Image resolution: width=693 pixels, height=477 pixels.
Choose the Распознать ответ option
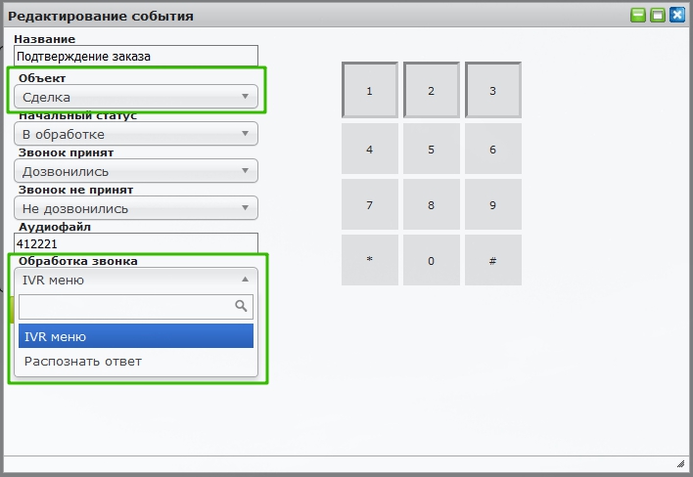pyautogui.click(x=136, y=362)
